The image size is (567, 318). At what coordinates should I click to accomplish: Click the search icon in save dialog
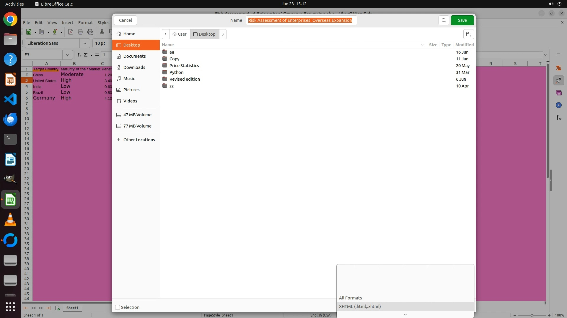point(444,20)
